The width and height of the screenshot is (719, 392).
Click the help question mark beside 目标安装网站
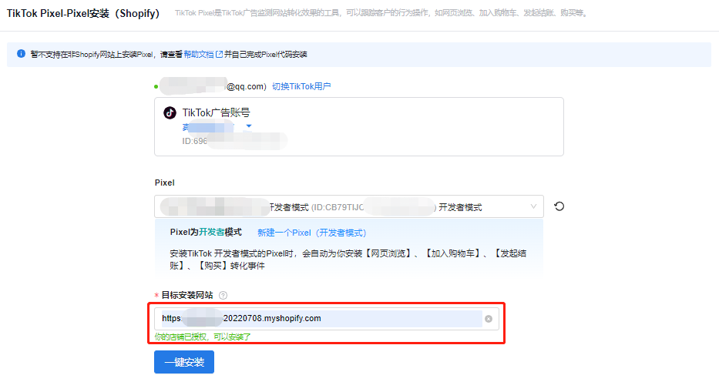tap(223, 295)
